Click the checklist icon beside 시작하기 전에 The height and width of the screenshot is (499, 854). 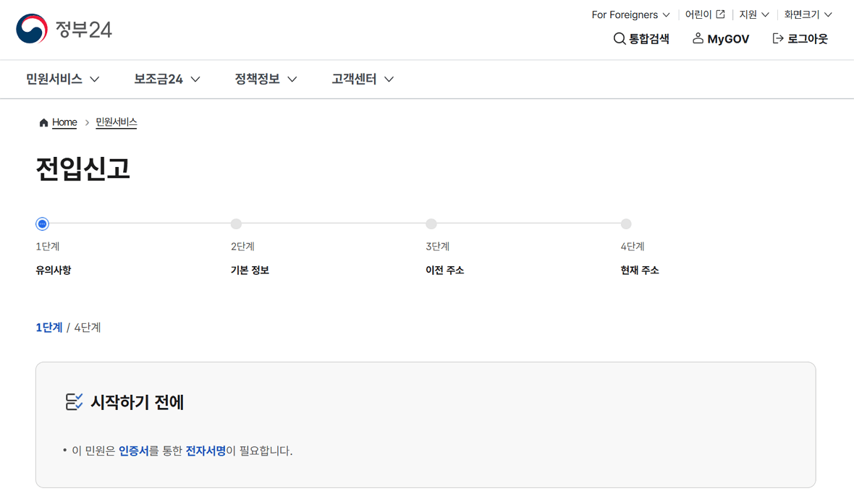click(x=74, y=401)
